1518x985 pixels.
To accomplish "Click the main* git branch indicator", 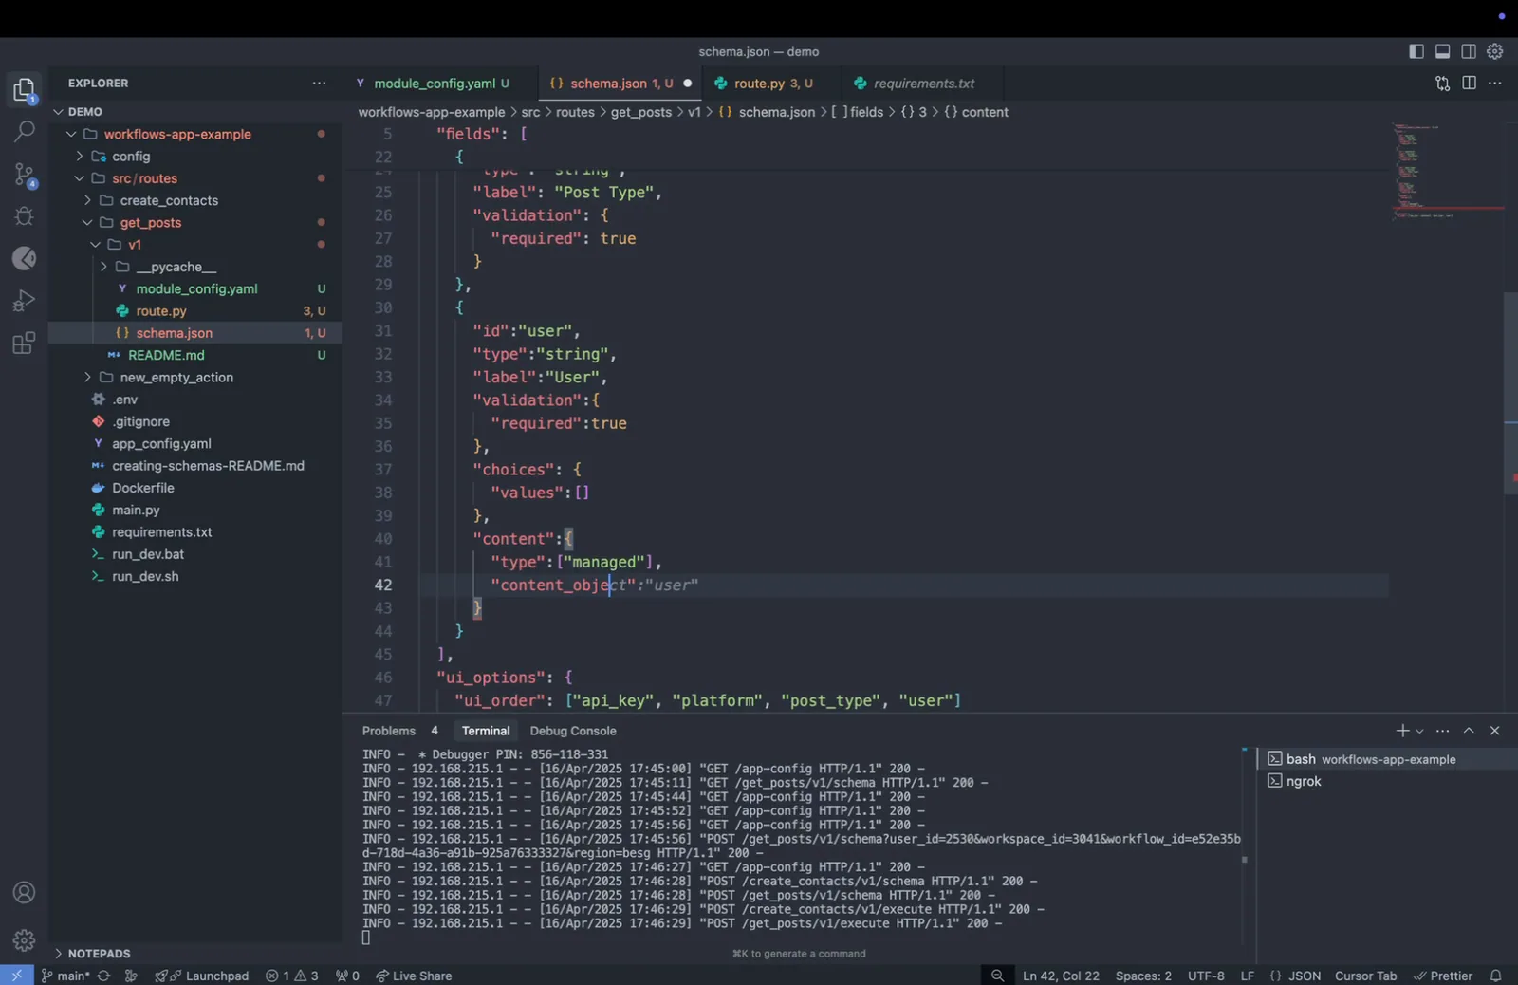I will coord(65,976).
